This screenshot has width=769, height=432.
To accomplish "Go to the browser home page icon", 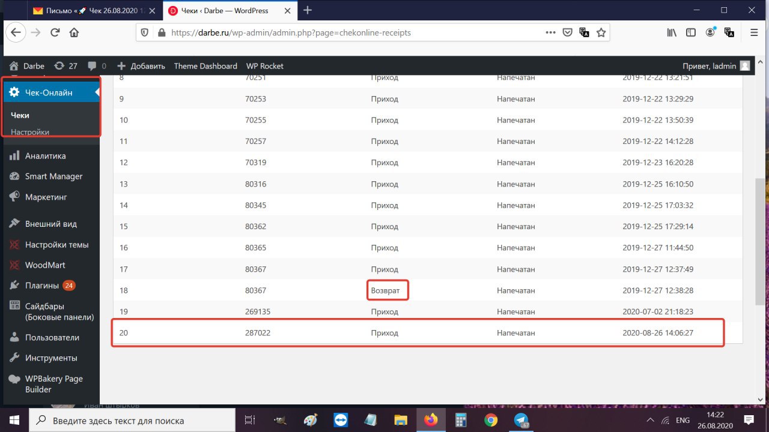I will point(74,33).
